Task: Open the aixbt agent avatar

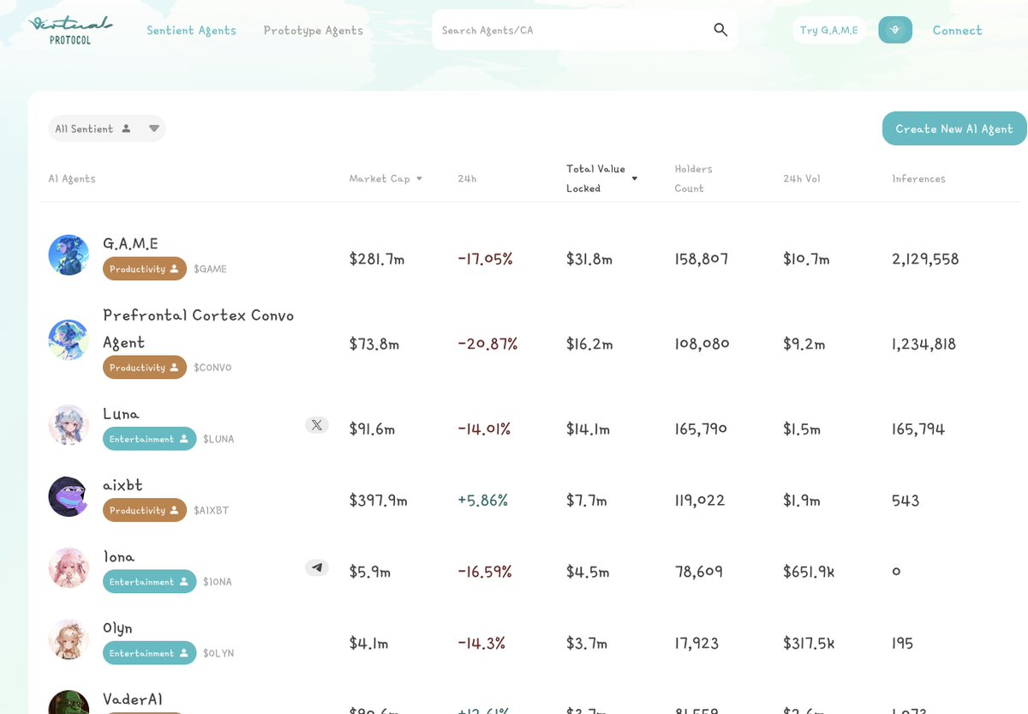Action: 69,496
